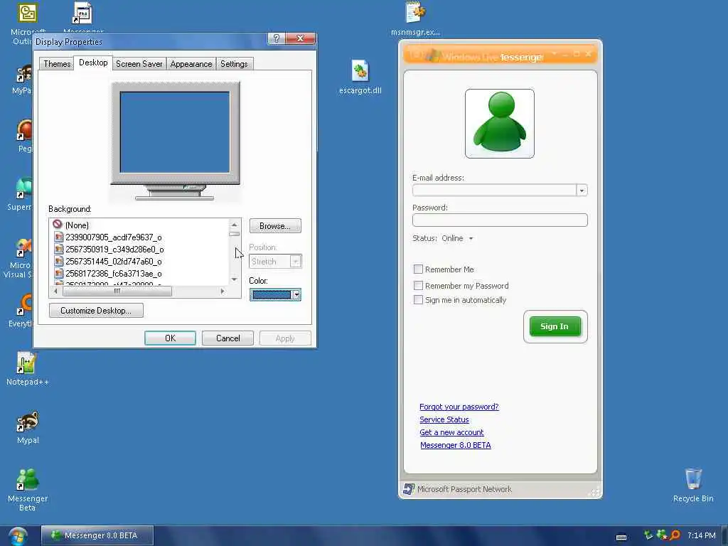Check the Remember Me checkbox
Image resolution: width=728 pixels, height=546 pixels.
coord(418,269)
